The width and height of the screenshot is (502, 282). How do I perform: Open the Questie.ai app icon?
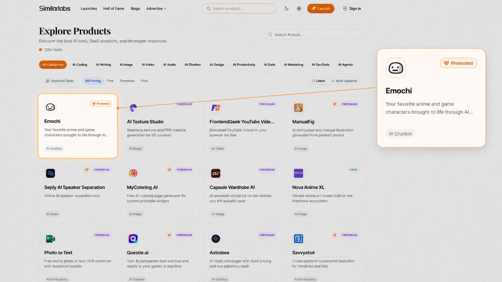point(133,239)
